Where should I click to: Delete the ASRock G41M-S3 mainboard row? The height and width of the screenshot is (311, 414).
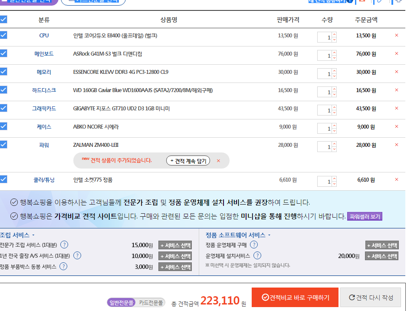(x=396, y=54)
